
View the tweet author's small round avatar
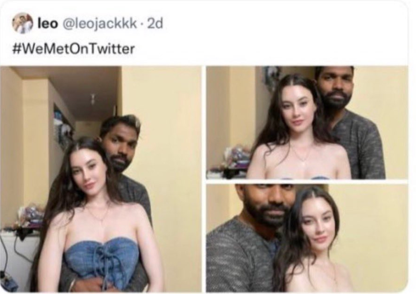click(x=22, y=23)
